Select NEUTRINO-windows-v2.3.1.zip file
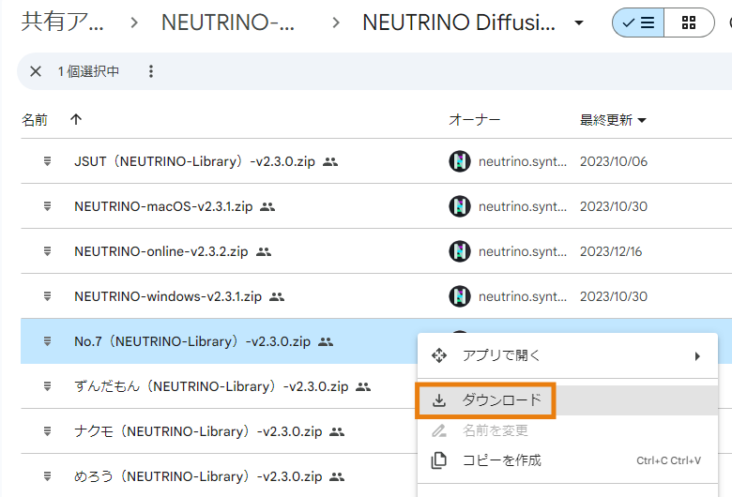The height and width of the screenshot is (497, 732). tap(168, 296)
